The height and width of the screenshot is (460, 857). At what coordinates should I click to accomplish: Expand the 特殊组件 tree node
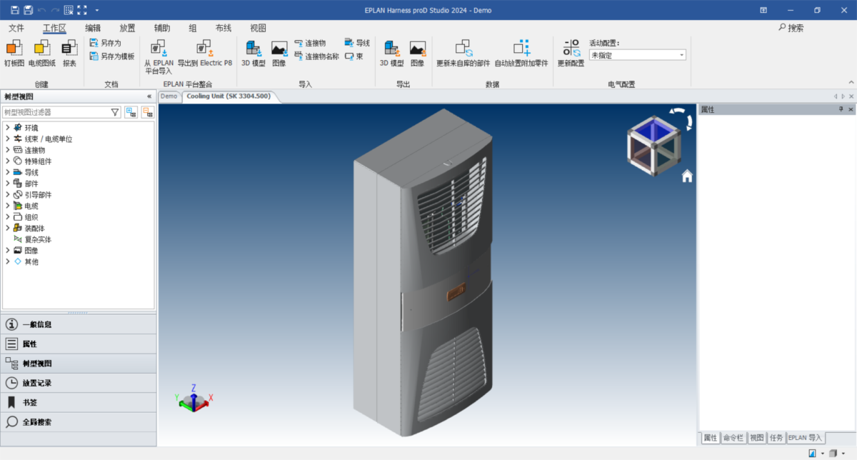pyautogui.click(x=7, y=161)
